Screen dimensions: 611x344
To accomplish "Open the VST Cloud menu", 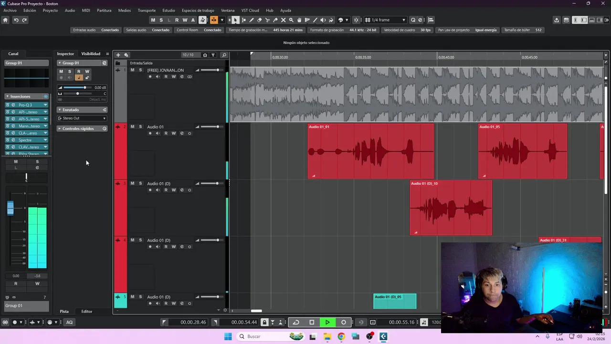I will tap(250, 10).
